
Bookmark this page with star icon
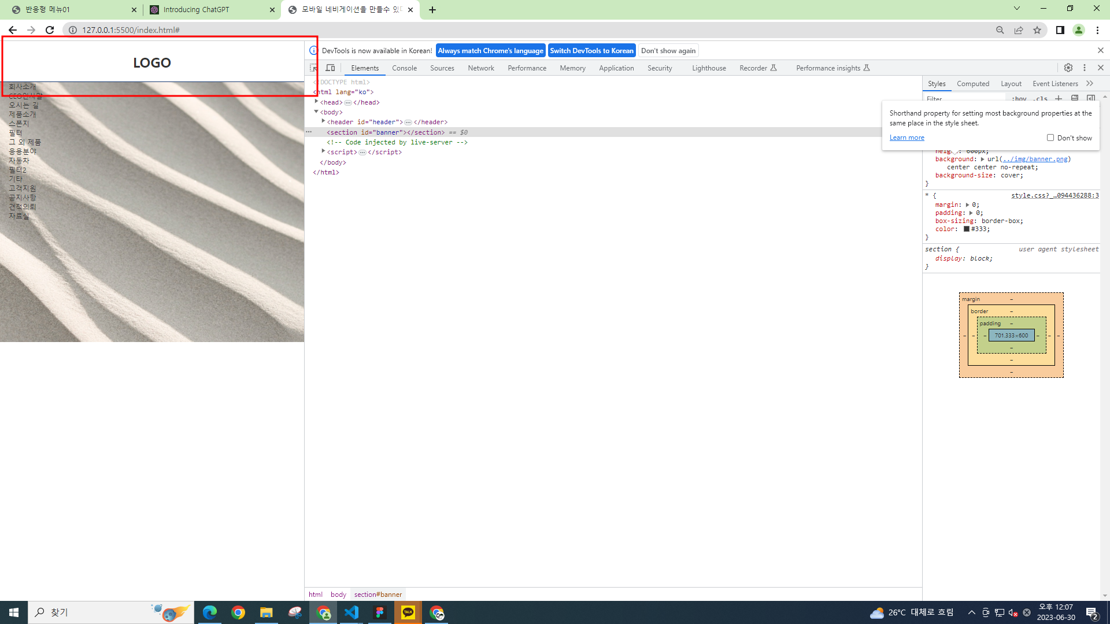tap(1037, 30)
